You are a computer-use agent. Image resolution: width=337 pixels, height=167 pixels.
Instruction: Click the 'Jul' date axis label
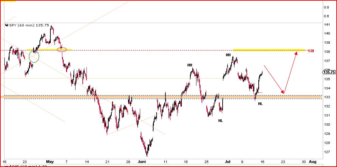(x=228, y=162)
